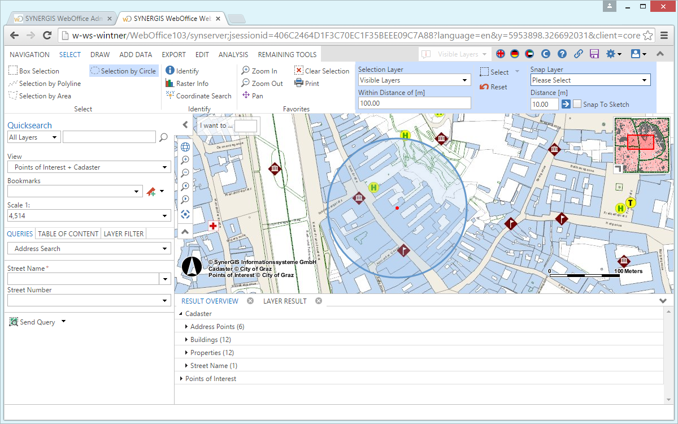Save the current session via disk icon

tap(594, 54)
